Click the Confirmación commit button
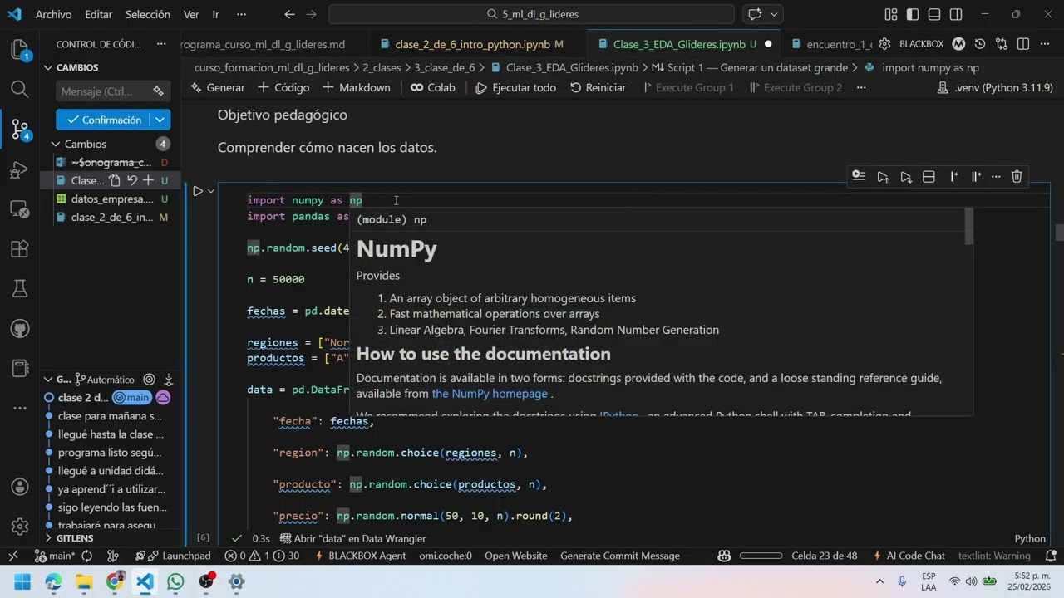This screenshot has width=1064, height=598. 104,120
